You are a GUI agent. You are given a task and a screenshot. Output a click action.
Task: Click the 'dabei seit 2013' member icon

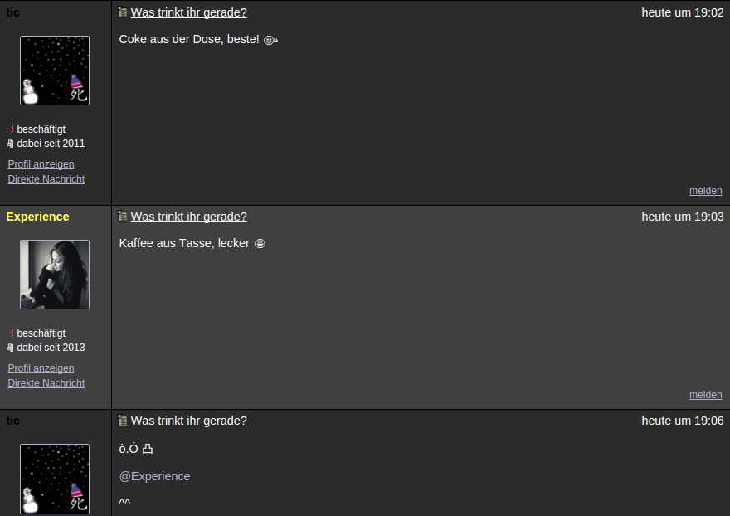[10, 347]
